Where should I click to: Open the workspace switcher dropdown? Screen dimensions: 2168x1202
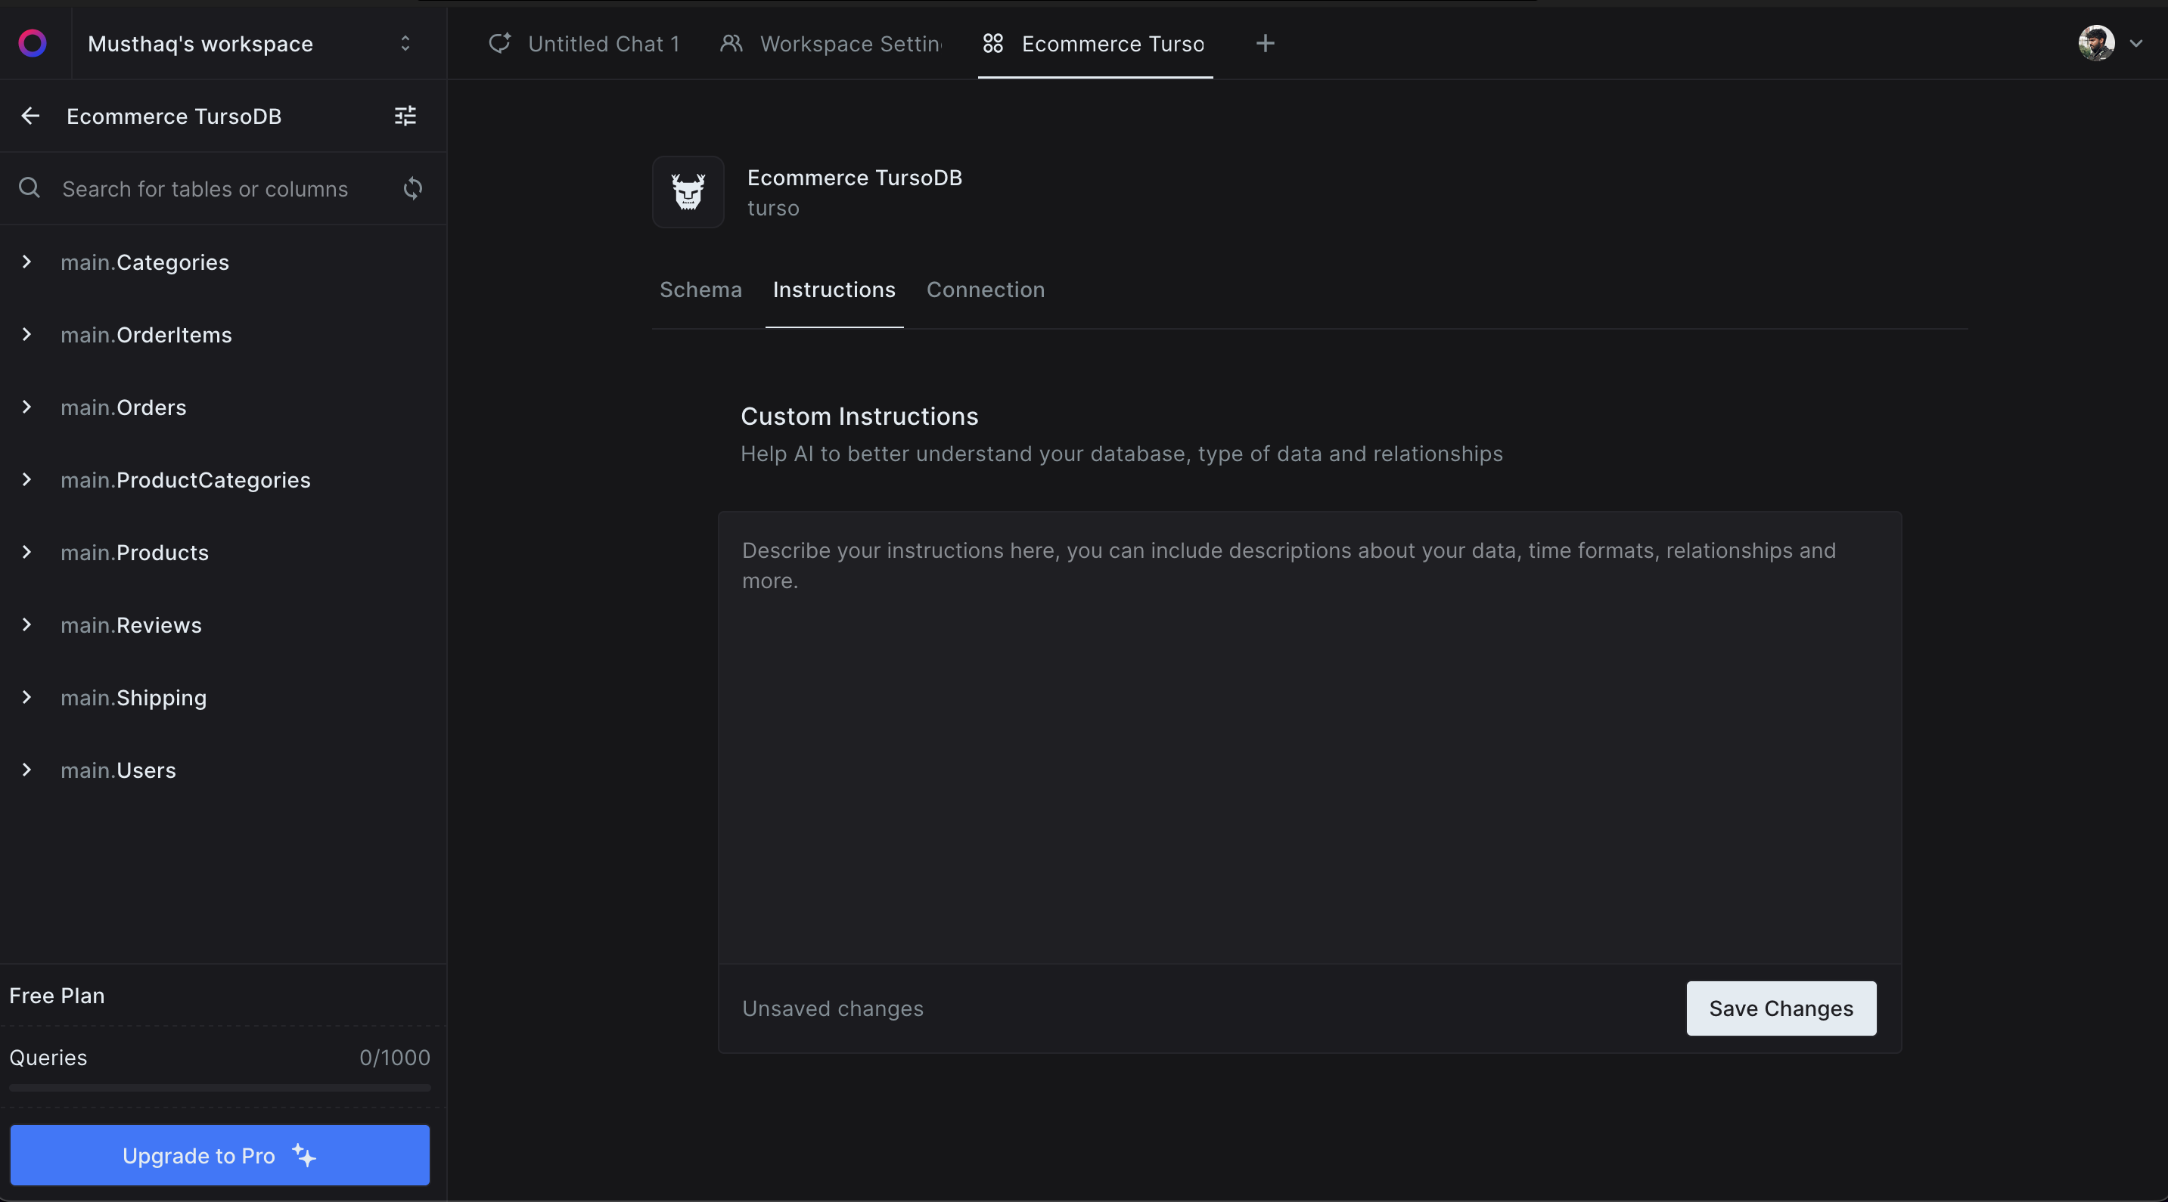coord(405,43)
